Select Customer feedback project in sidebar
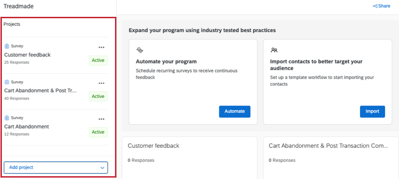 (x=28, y=55)
